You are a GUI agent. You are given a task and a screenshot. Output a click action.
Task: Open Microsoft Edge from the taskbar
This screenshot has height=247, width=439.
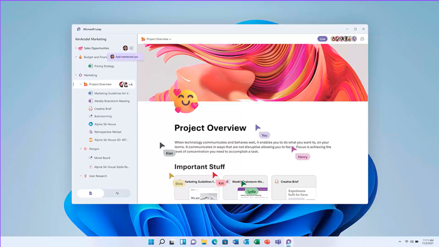coord(214,242)
